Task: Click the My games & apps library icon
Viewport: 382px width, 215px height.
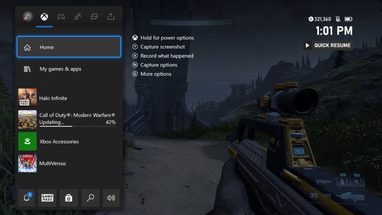Action: coord(27,69)
